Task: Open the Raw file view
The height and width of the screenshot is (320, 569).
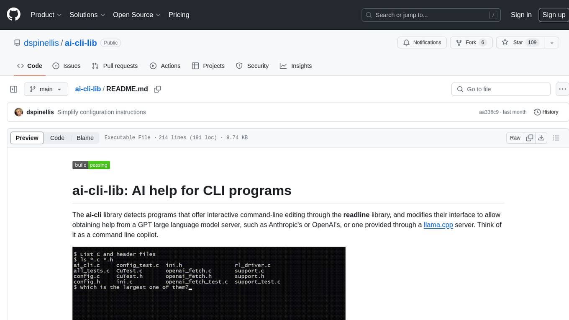Action: tap(515, 138)
